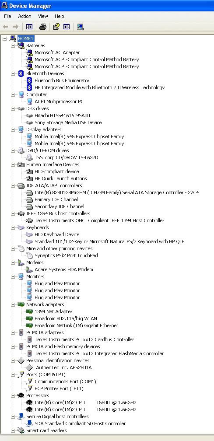
Task: Open the Help menu
Action: click(x=60, y=16)
